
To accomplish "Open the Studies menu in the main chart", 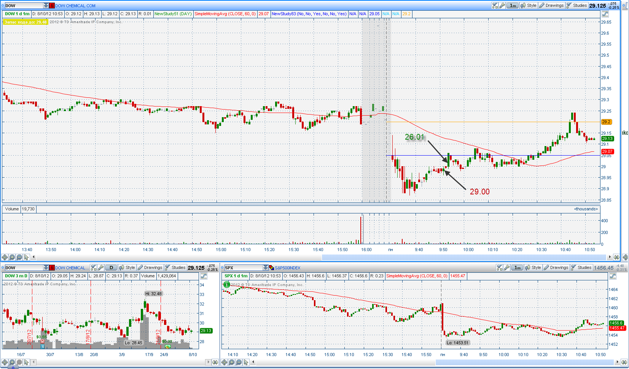I will [576, 5].
